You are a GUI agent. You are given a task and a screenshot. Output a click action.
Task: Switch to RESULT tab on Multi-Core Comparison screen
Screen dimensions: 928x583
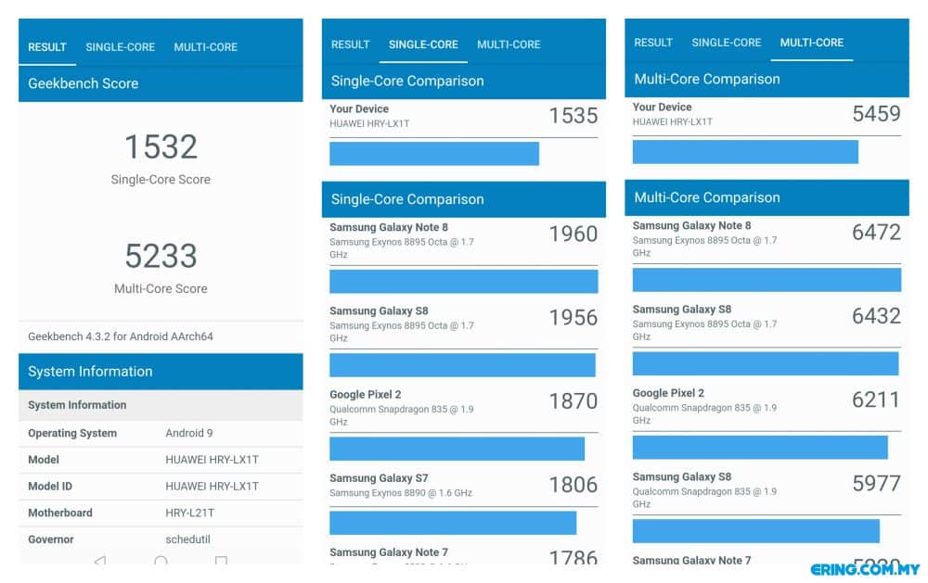tap(653, 43)
